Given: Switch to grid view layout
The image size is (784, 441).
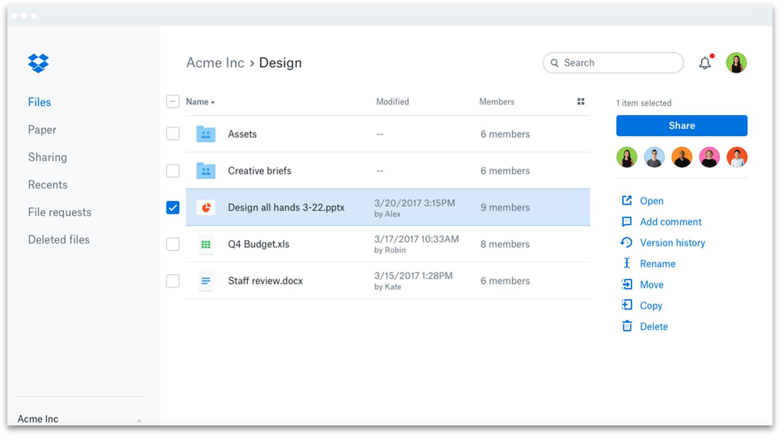Looking at the screenshot, I should 580,101.
